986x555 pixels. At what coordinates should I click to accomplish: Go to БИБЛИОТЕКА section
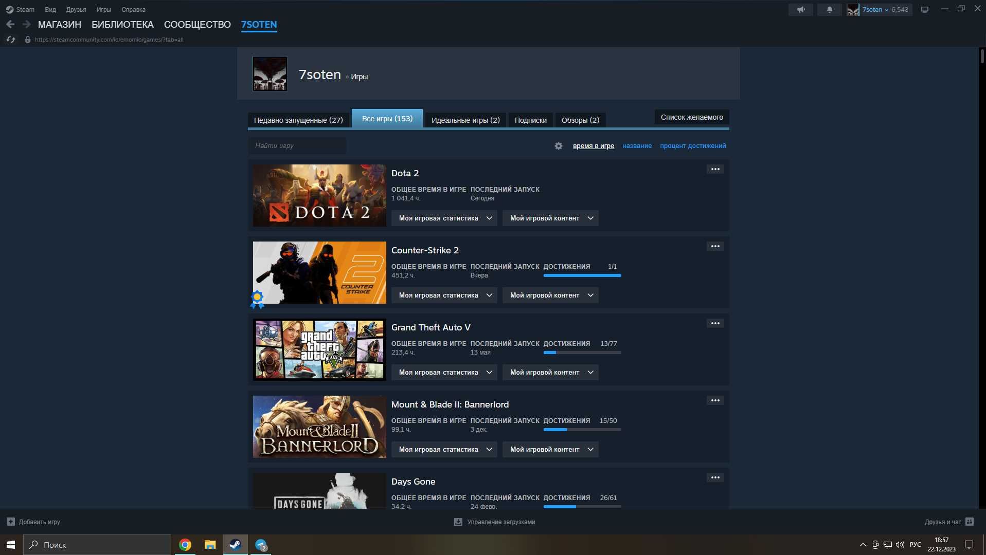click(122, 25)
